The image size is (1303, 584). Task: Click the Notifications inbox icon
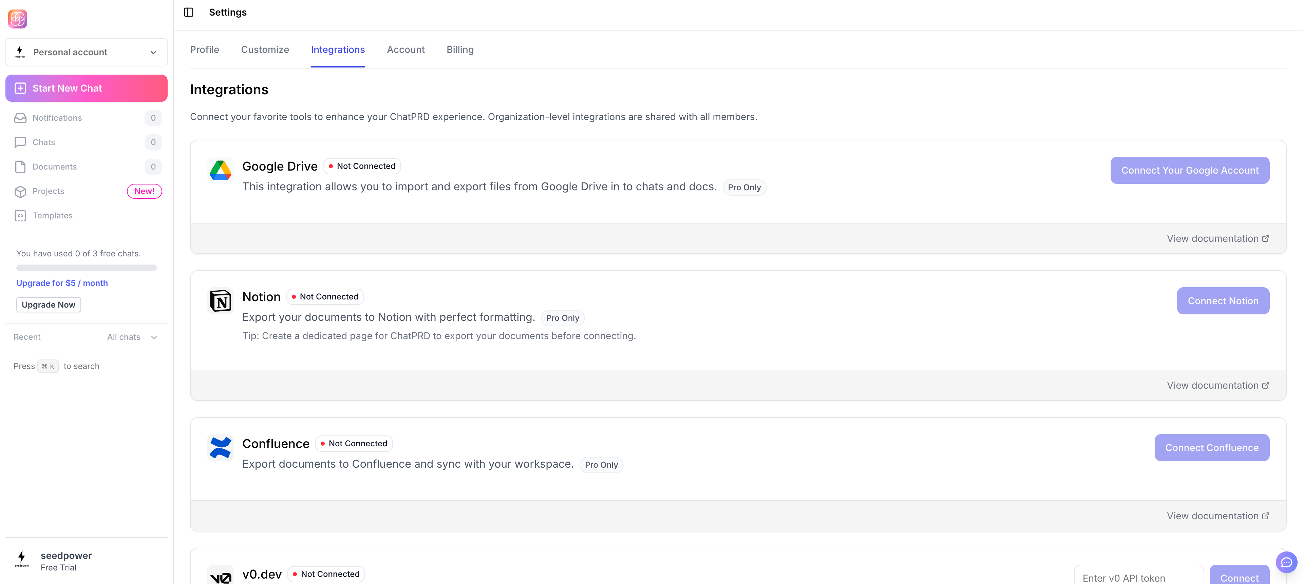pos(20,118)
